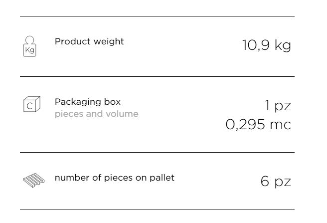The width and height of the screenshot is (327, 223).
Task: Click the ring handle atop weight icon
Action: coord(30,39)
